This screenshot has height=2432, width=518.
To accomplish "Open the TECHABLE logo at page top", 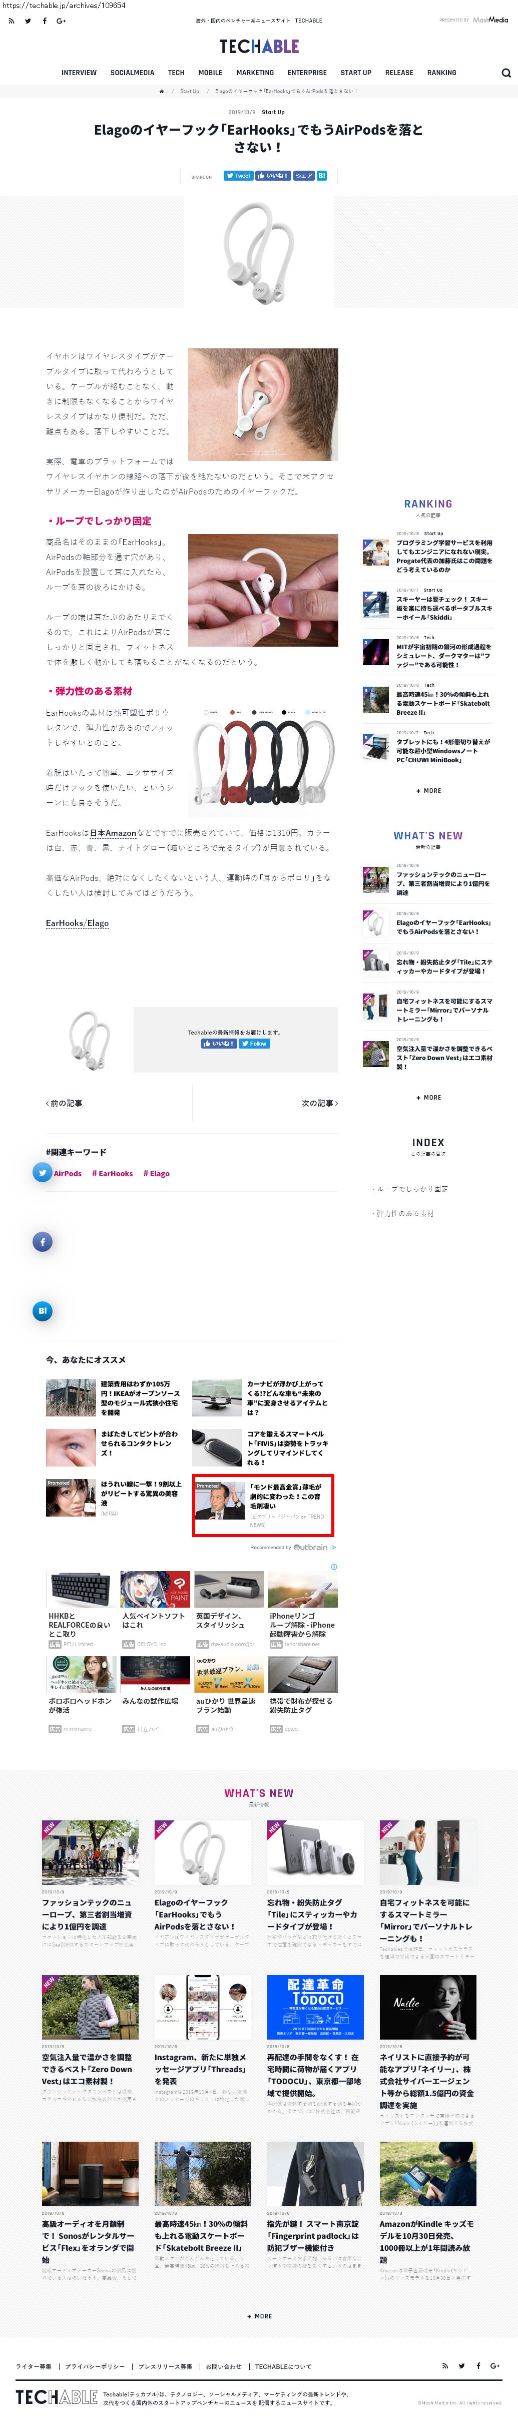I will pyautogui.click(x=259, y=46).
